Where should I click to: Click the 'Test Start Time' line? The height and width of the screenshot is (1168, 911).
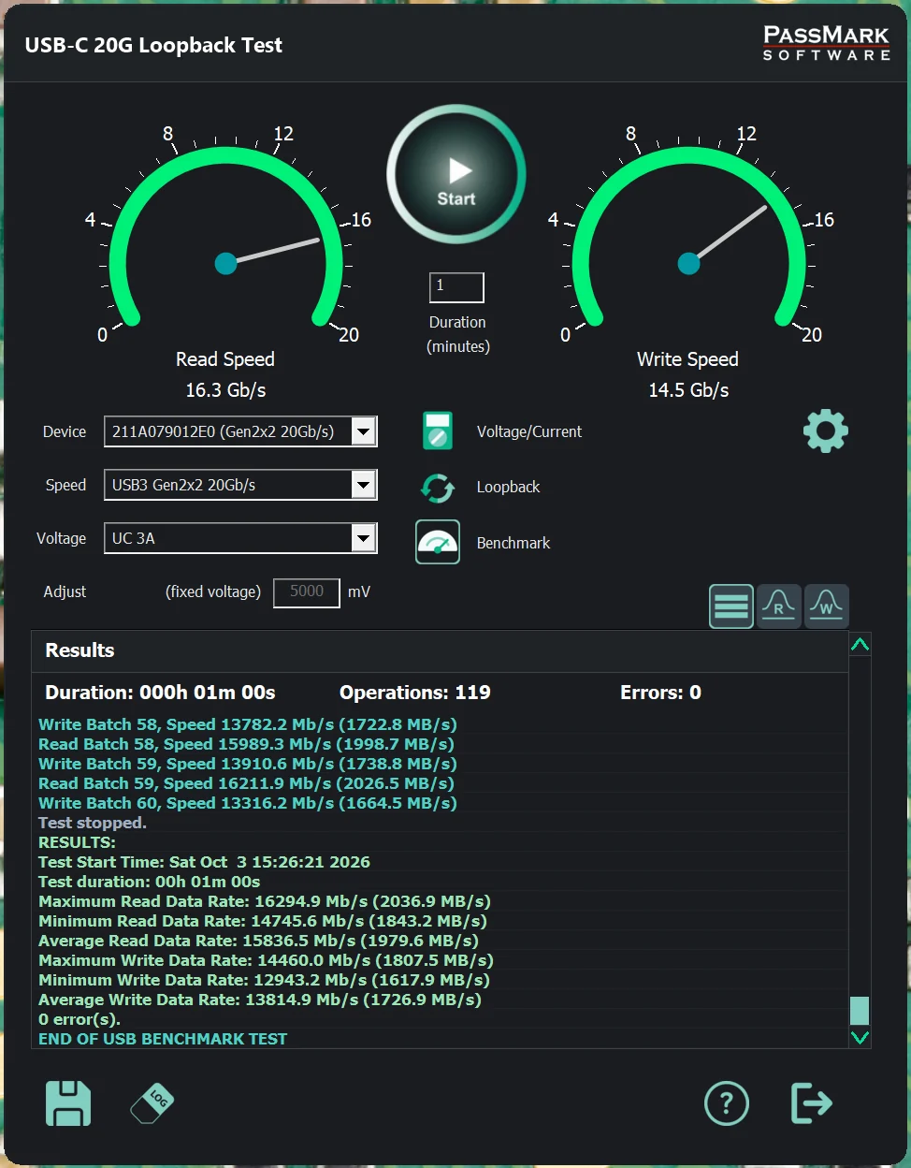click(204, 862)
